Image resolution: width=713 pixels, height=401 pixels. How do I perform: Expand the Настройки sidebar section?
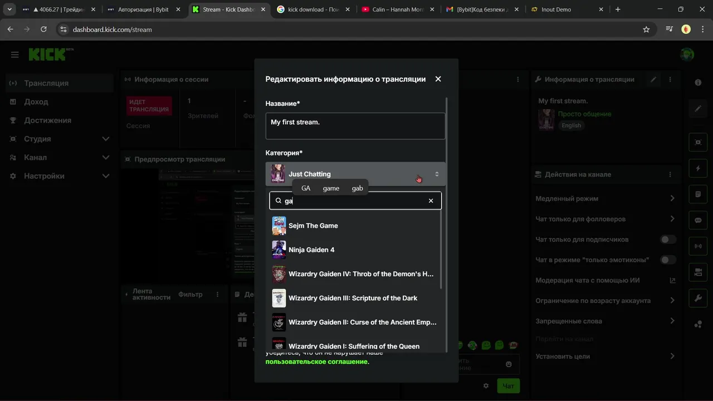coord(60,176)
